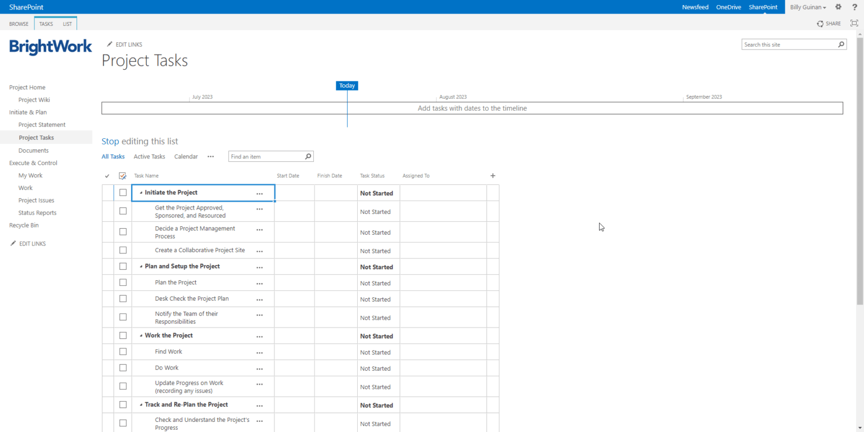864x432 pixels.
Task: Open Project Issues from the sidebar
Action: tap(37, 200)
